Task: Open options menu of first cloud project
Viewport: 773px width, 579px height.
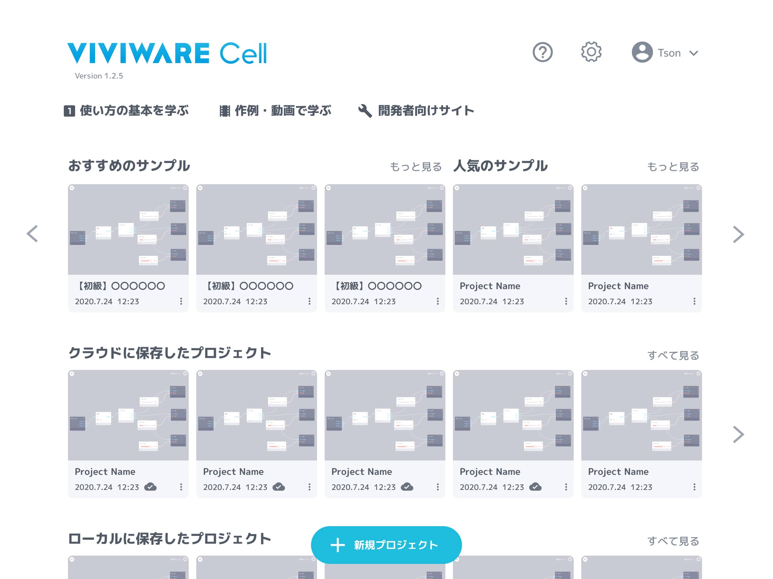Action: [x=181, y=487]
